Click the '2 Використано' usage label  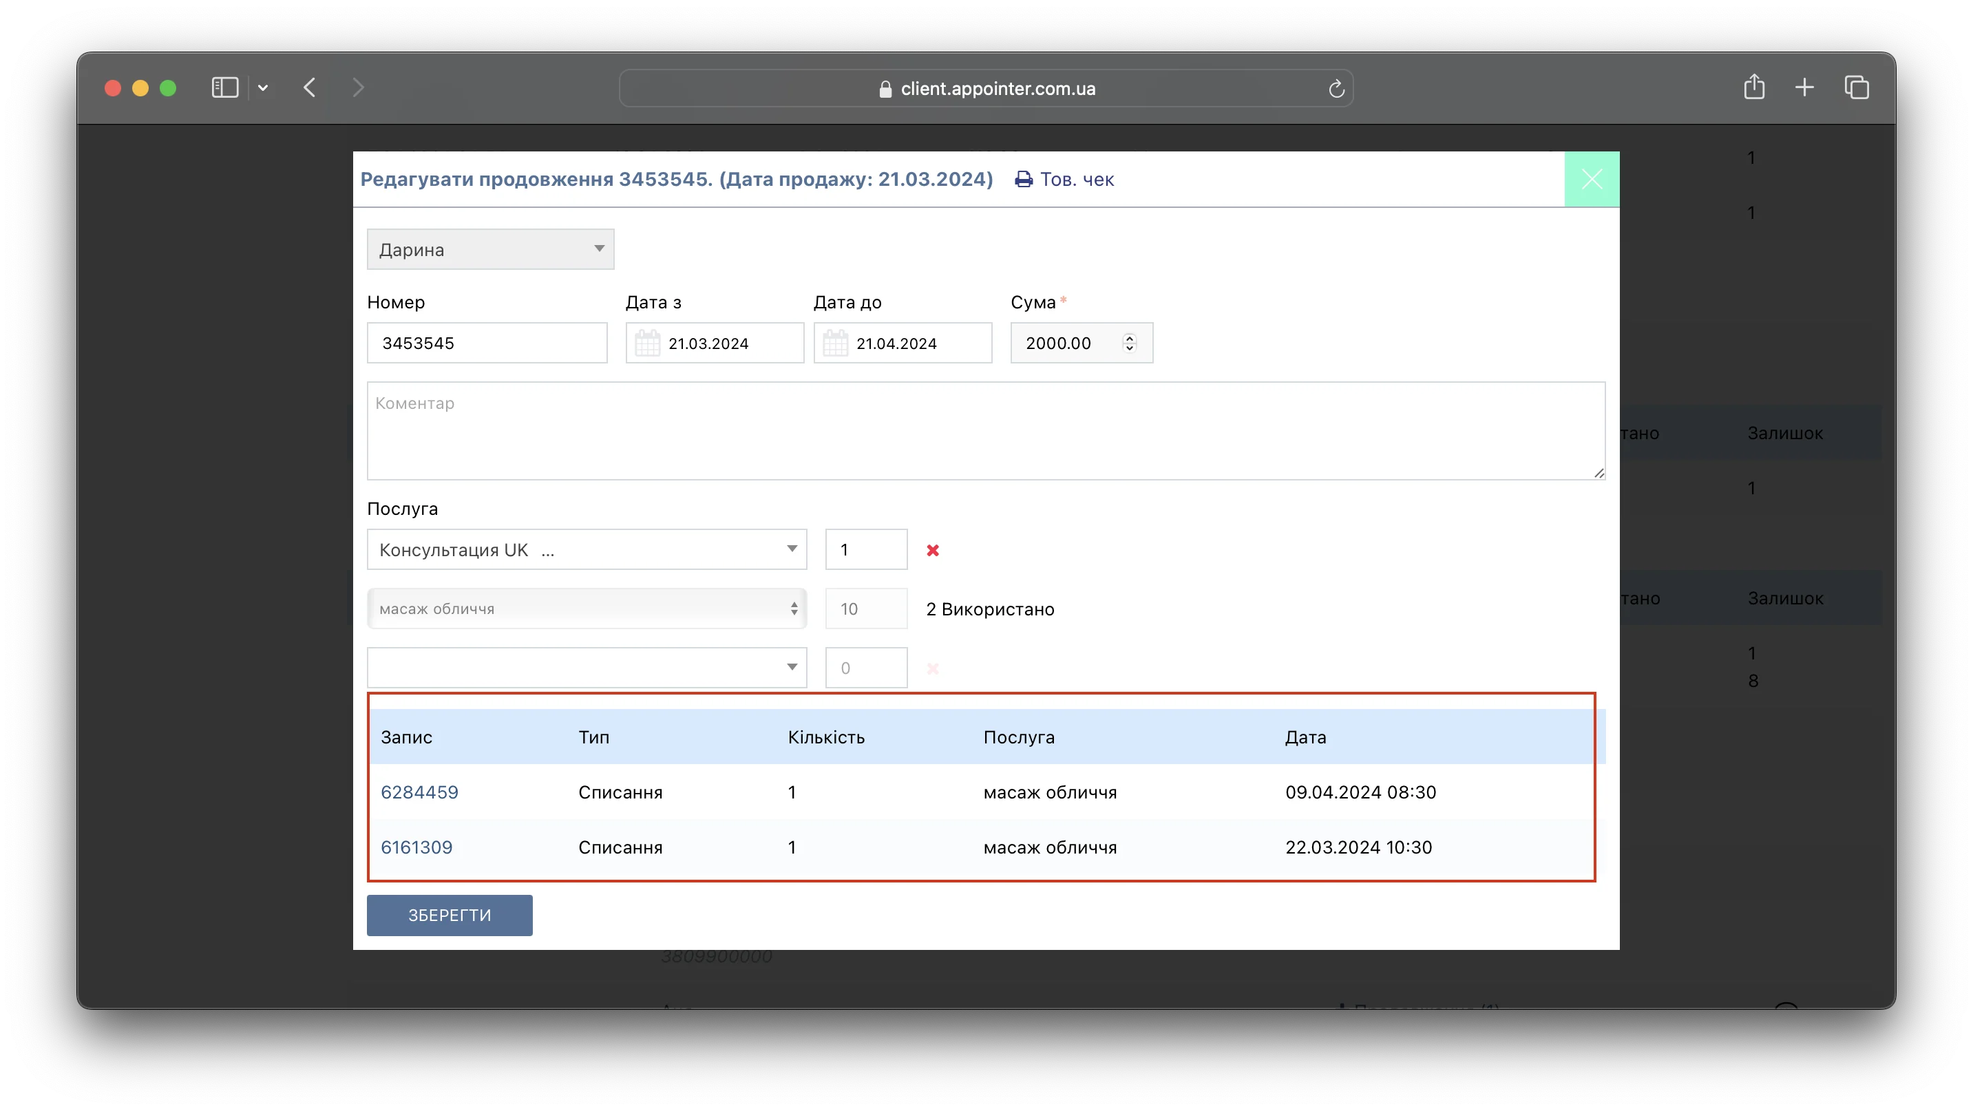(x=989, y=609)
